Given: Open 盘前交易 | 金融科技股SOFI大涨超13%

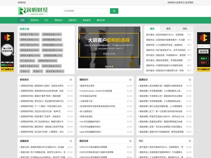Looking at the screenshot, I should click(x=42, y=147).
